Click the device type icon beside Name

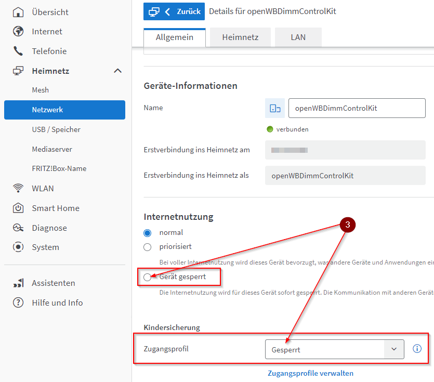275,108
